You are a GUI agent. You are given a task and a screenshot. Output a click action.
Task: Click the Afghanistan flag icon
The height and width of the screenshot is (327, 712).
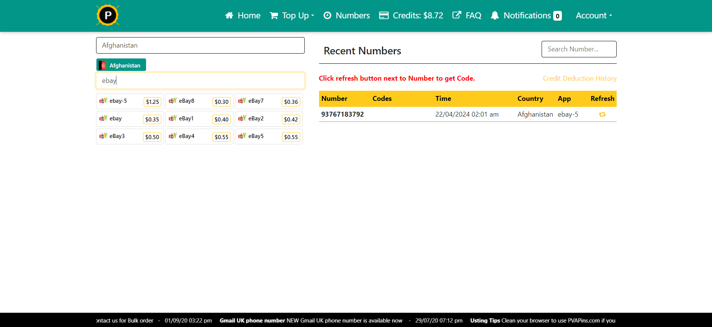pyautogui.click(x=102, y=65)
